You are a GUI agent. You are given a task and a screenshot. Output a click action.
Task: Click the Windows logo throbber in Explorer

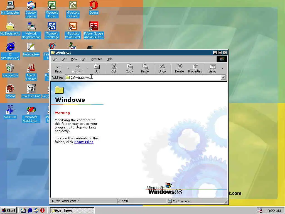(x=222, y=59)
